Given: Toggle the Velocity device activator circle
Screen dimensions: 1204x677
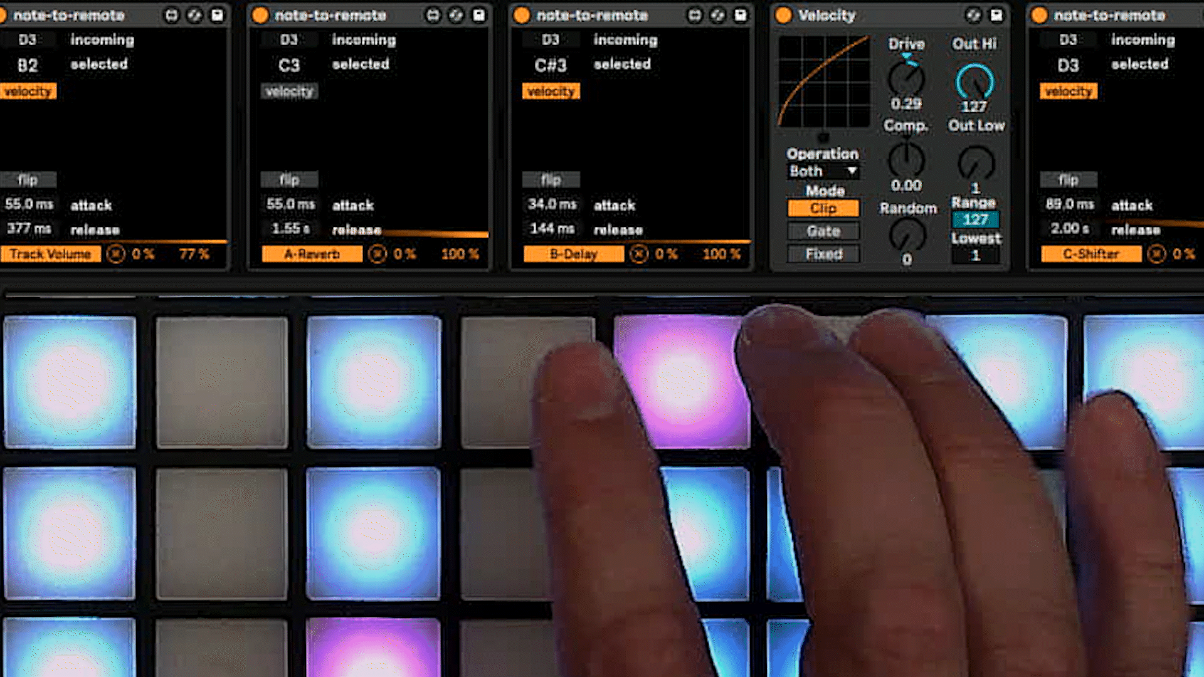Looking at the screenshot, I should click(783, 15).
